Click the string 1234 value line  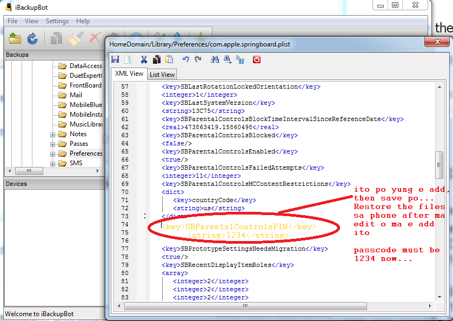coord(238,235)
